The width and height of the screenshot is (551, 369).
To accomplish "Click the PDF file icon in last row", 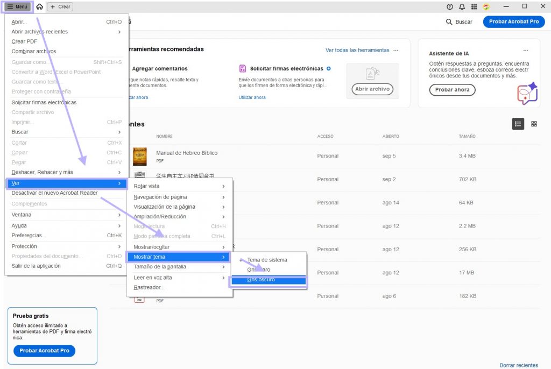I will (139, 300).
